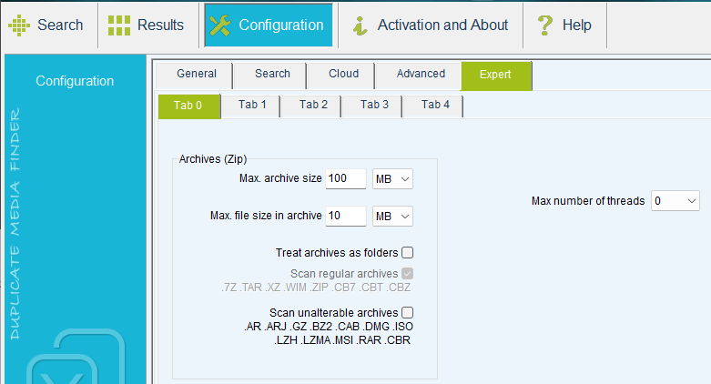Click .AR .ARJ .GZ extensions list text
The width and height of the screenshot is (711, 384).
pos(329,333)
